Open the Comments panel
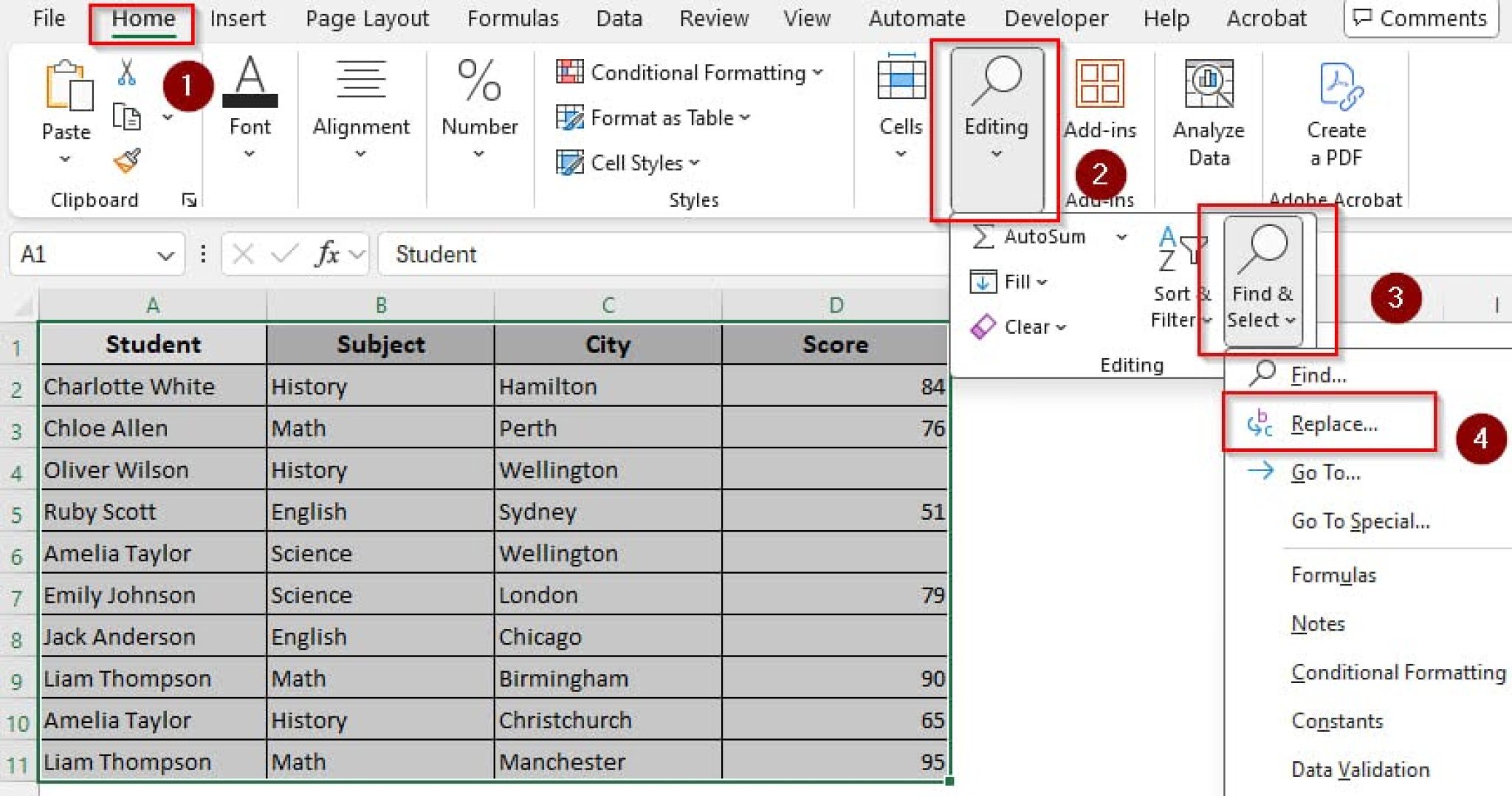1512x796 pixels. pyautogui.click(x=1421, y=18)
